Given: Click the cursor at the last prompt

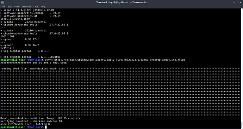Looking at the screenshot, I should [x=46, y=127].
